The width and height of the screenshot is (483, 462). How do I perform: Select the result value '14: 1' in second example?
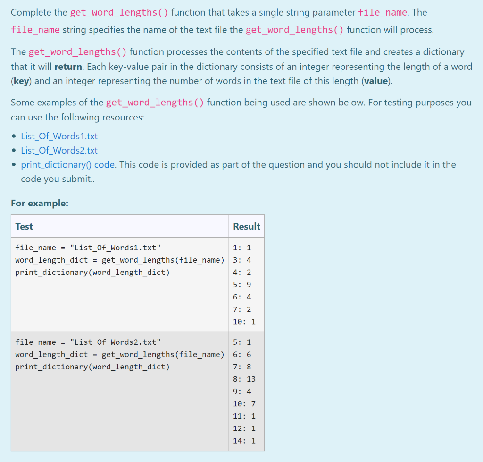pyautogui.click(x=243, y=440)
